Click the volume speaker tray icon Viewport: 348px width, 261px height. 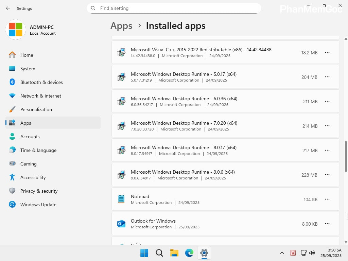(x=312, y=253)
